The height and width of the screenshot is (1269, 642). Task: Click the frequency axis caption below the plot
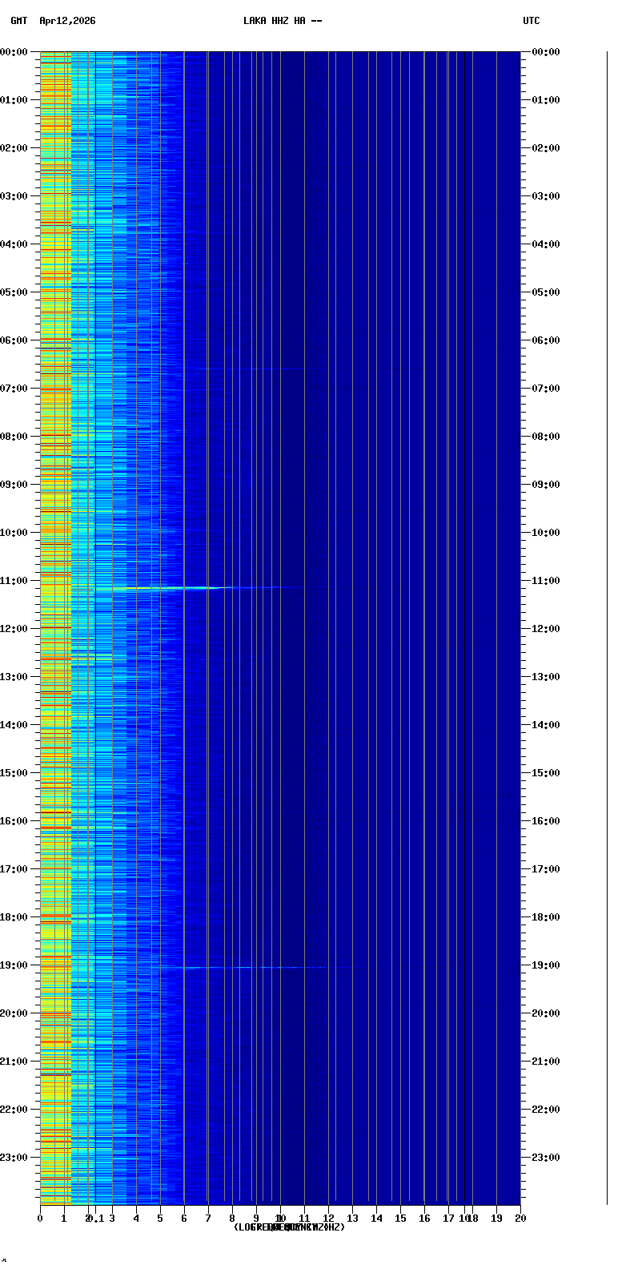[289, 1227]
